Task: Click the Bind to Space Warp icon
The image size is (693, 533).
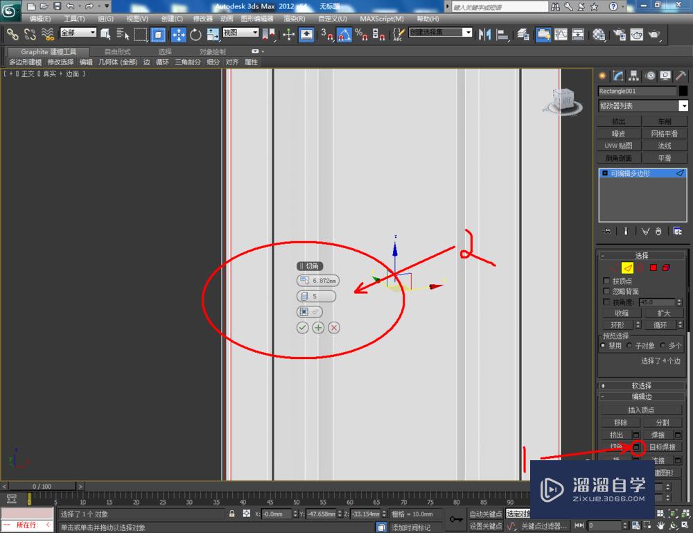Action: pos(47,34)
